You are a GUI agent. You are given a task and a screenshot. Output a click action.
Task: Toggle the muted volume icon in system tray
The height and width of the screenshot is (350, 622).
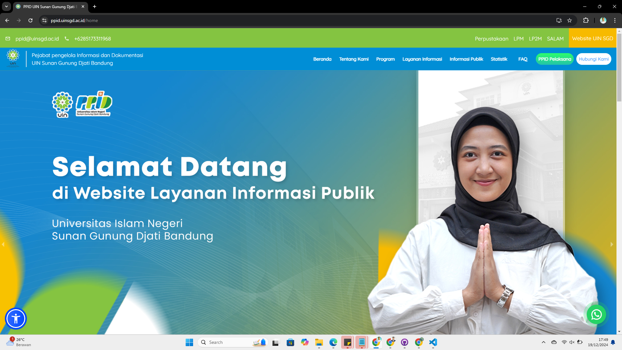[x=572, y=342]
